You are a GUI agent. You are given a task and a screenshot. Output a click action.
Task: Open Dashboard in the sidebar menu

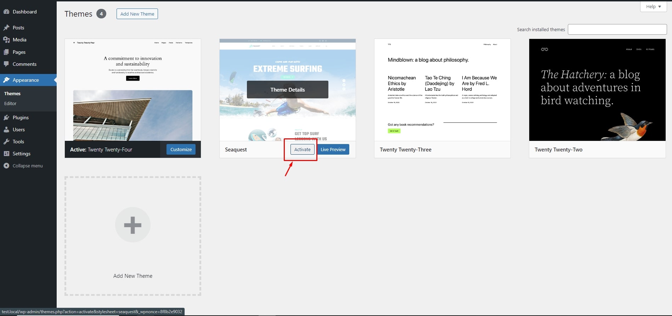28,12
